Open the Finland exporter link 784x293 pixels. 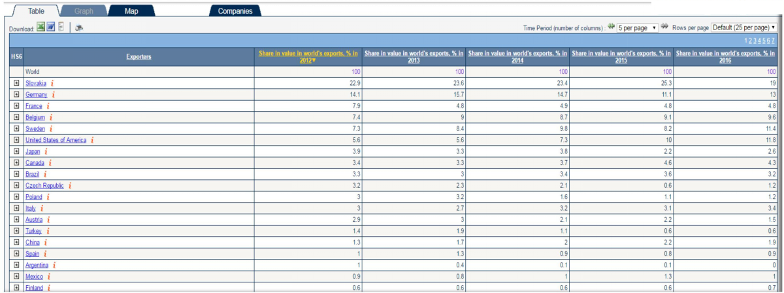34,288
